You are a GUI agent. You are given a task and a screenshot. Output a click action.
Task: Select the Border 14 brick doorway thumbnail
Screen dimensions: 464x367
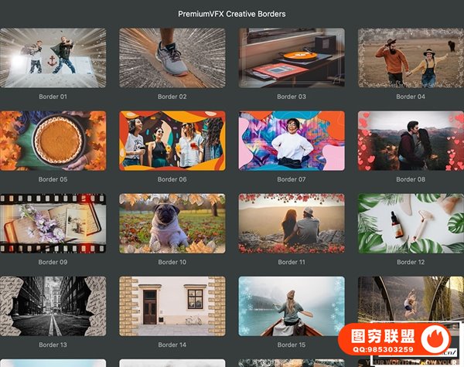tap(172, 306)
